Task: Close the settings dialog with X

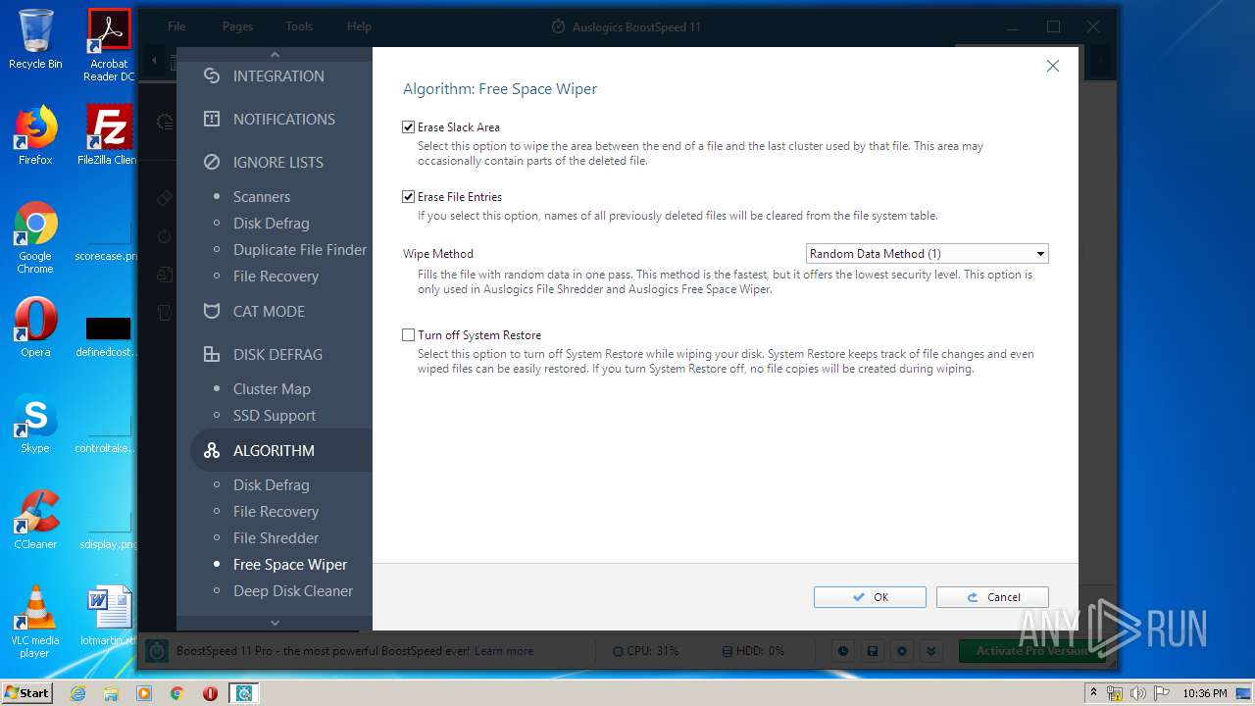Action: (x=1053, y=66)
